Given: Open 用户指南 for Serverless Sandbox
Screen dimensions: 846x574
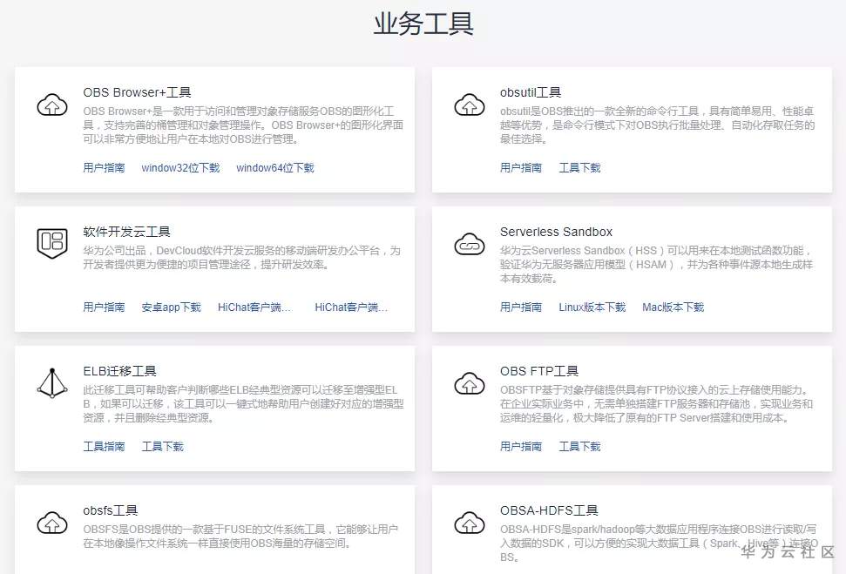Looking at the screenshot, I should pyautogui.click(x=521, y=307).
